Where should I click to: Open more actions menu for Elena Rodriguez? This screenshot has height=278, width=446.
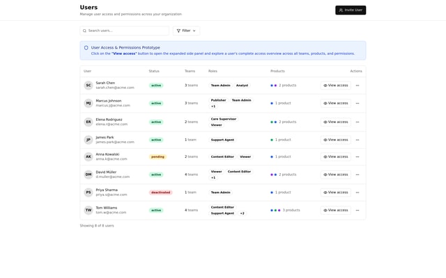pos(357,122)
